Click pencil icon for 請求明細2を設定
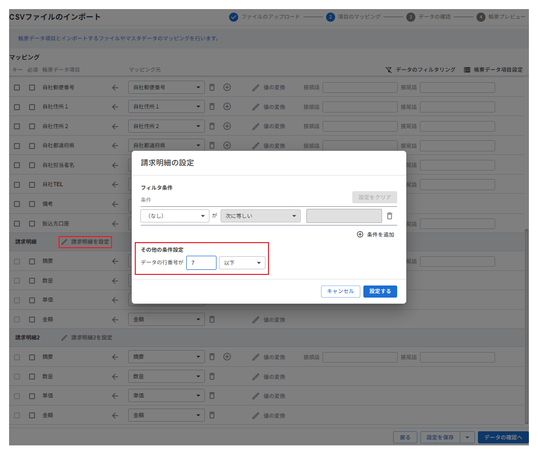Image resolution: width=538 pixels, height=457 pixels. [64, 337]
